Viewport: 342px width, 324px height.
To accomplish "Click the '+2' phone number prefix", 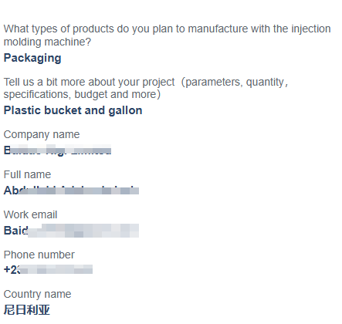I will (12, 269).
